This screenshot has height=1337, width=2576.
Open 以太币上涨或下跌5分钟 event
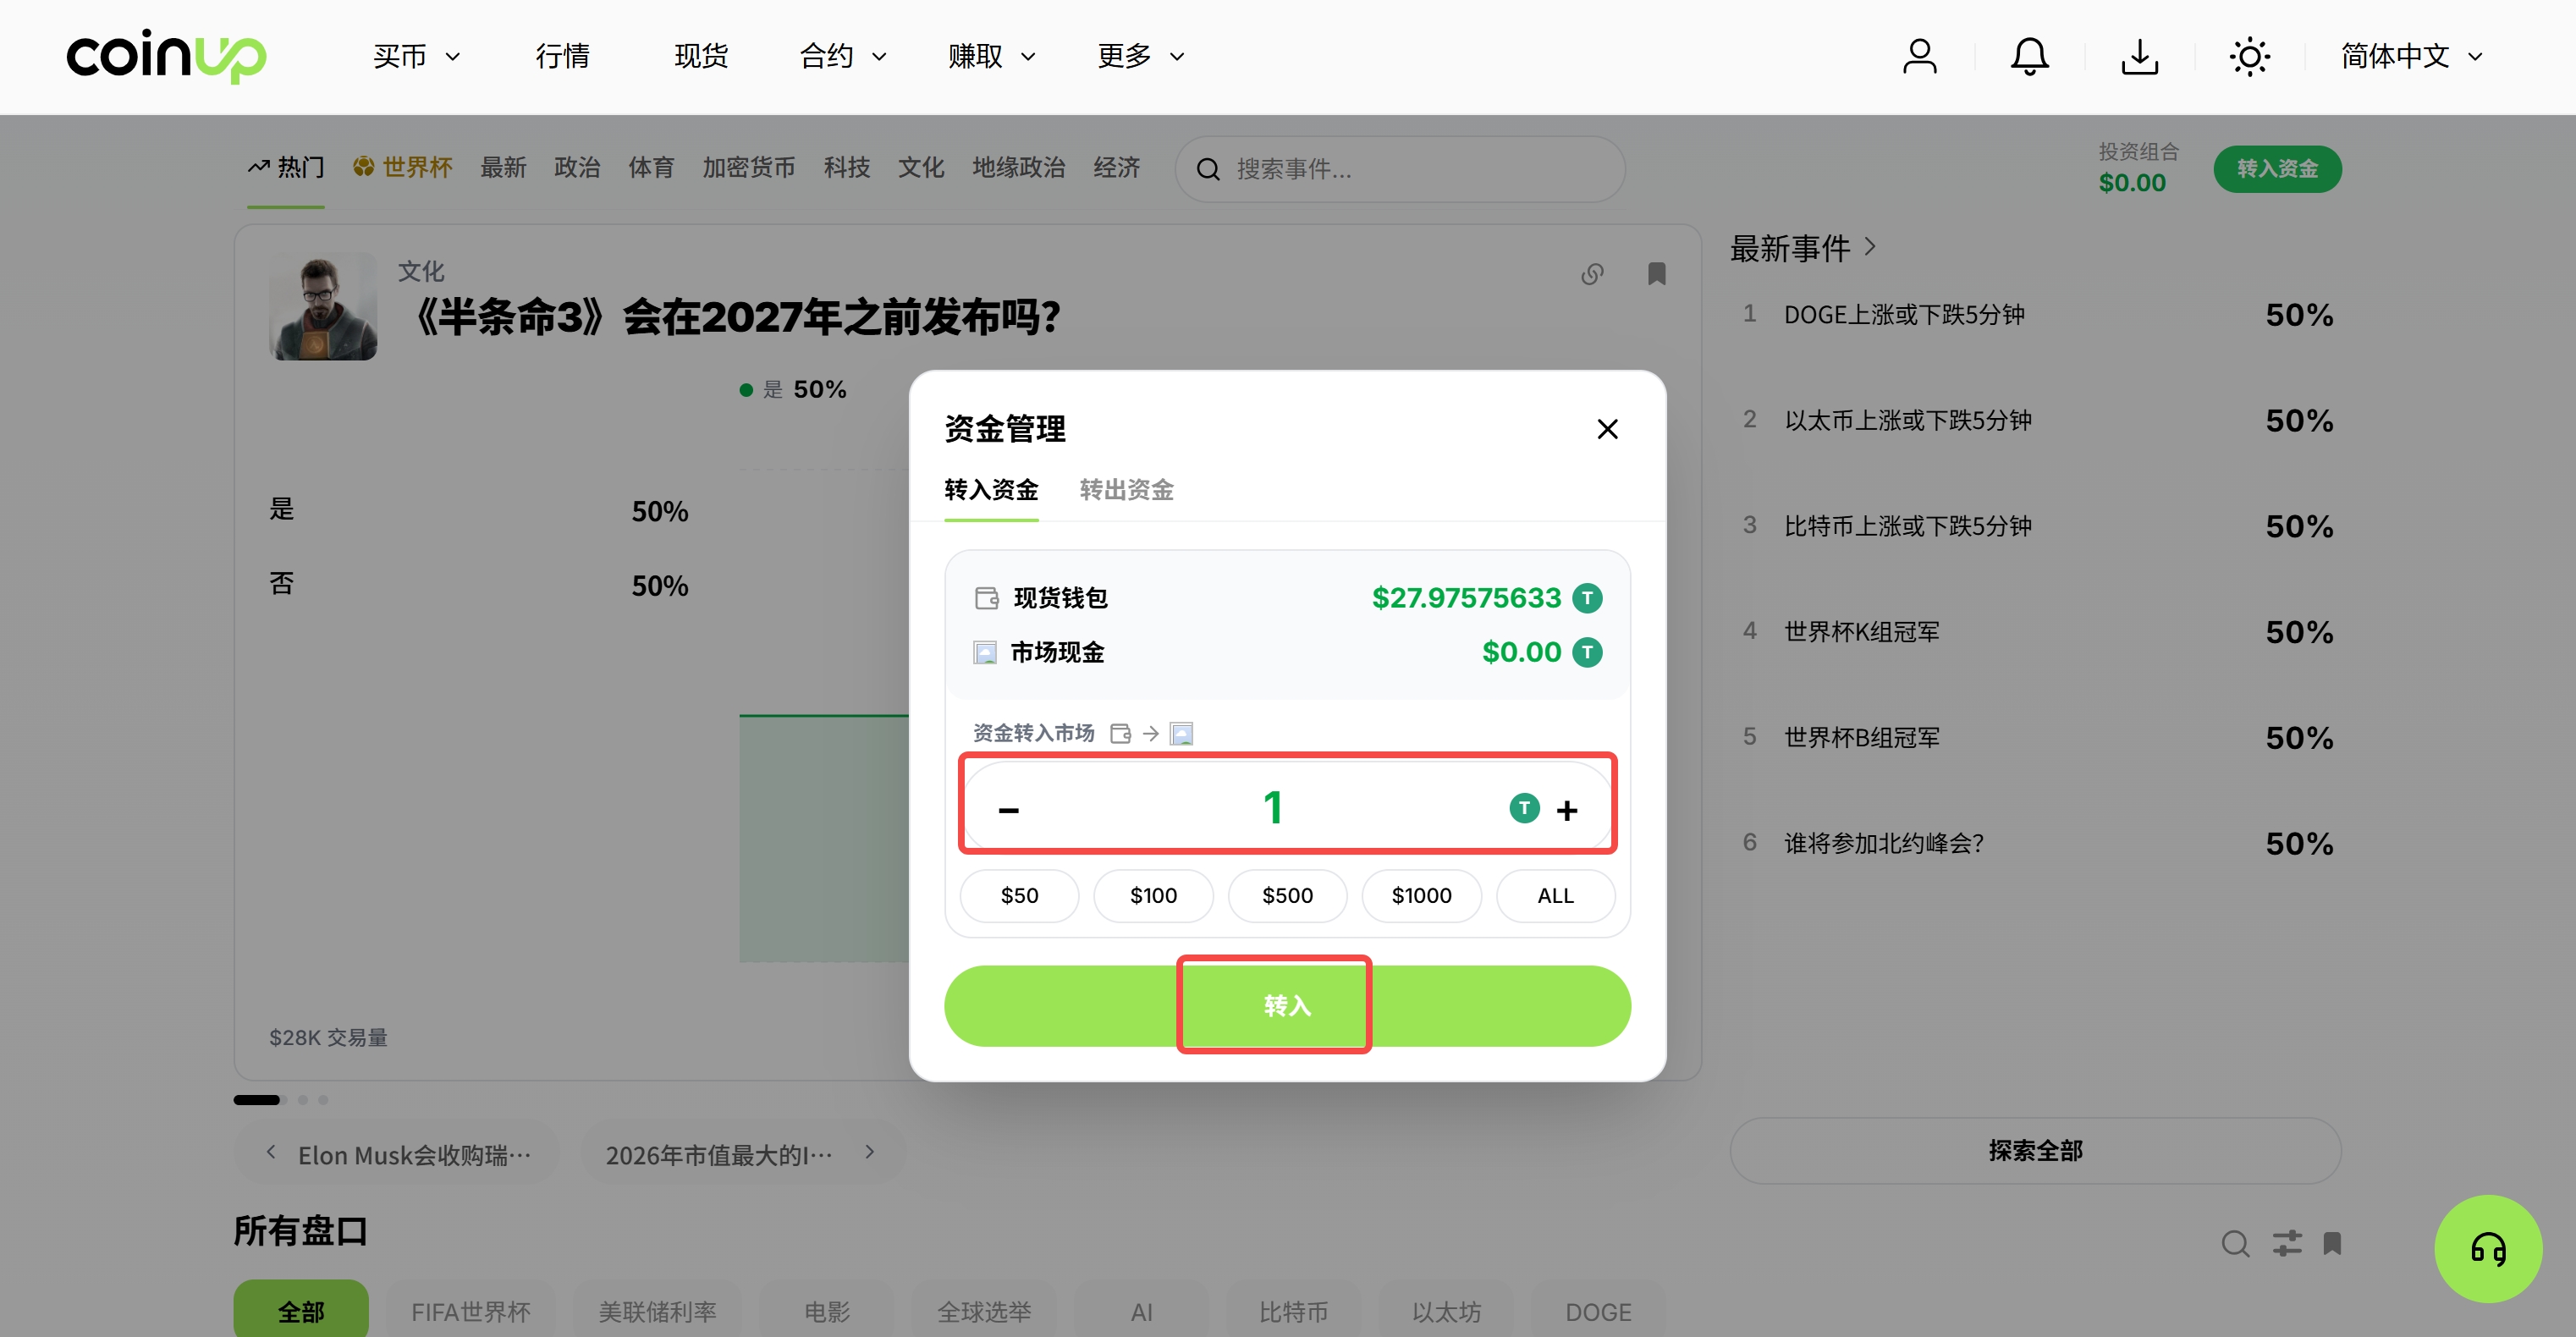point(2036,420)
